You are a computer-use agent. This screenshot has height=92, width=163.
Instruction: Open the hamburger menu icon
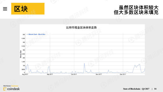click(5, 9)
